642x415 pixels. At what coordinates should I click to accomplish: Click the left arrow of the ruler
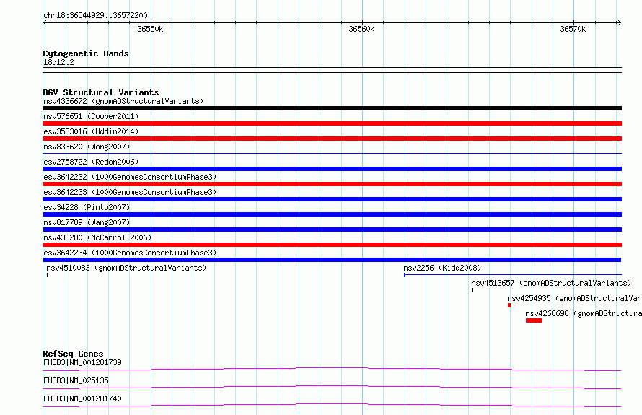coord(45,23)
